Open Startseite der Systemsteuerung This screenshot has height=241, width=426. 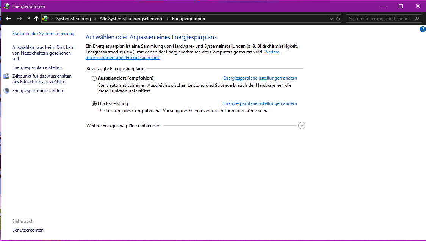[x=43, y=34]
